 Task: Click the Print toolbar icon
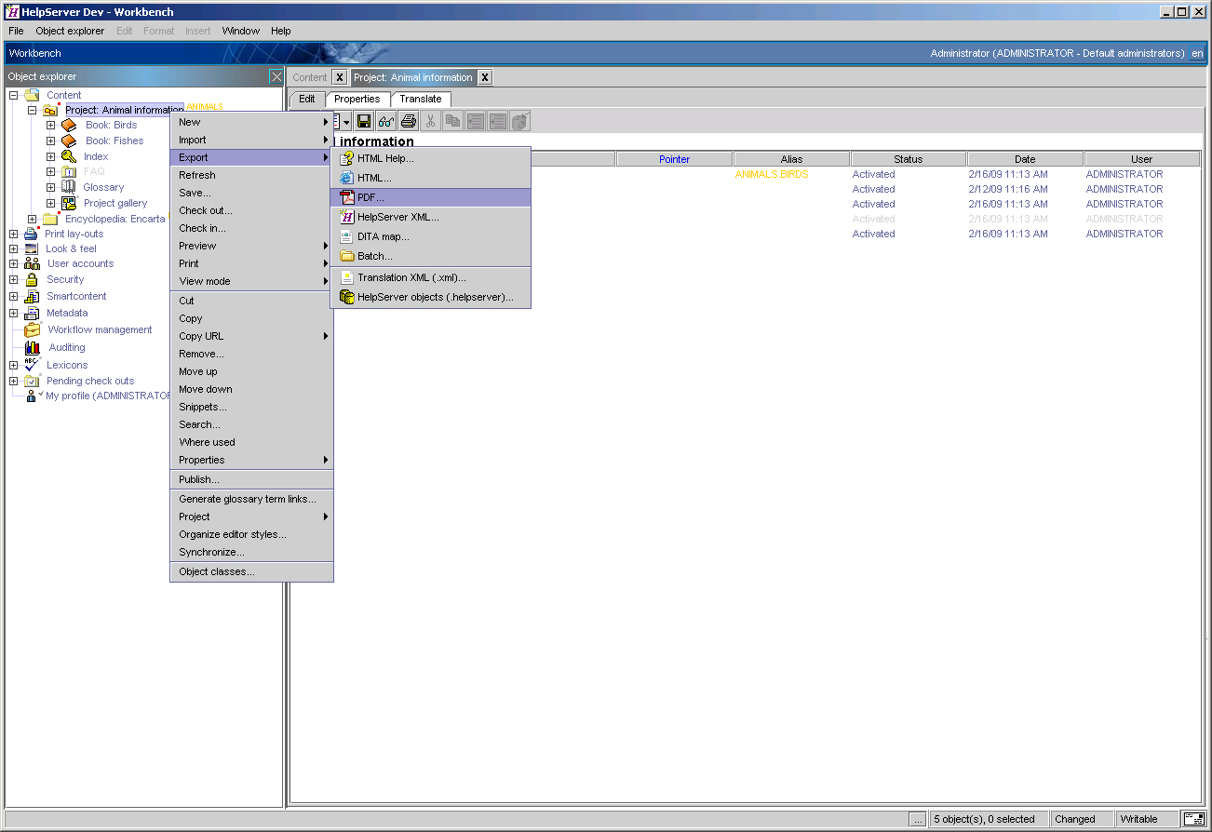click(x=408, y=120)
